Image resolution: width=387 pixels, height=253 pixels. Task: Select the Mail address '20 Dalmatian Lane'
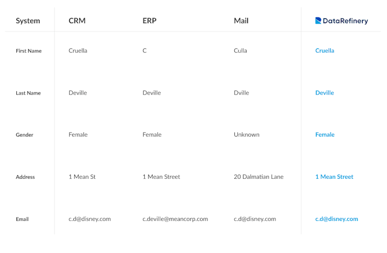point(259,177)
